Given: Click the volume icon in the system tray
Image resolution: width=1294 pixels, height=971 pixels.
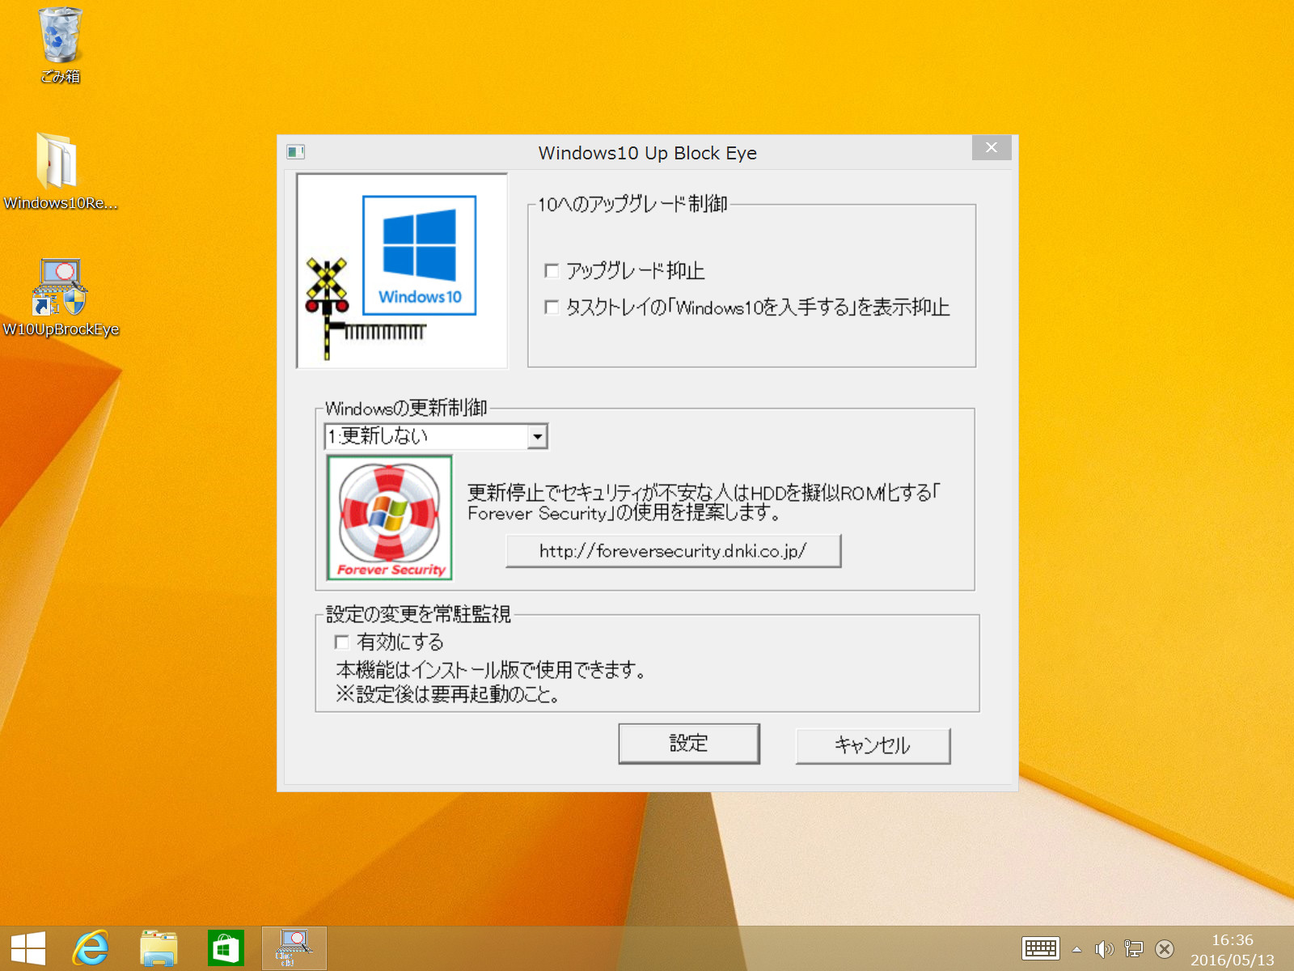Looking at the screenshot, I should click(1105, 948).
